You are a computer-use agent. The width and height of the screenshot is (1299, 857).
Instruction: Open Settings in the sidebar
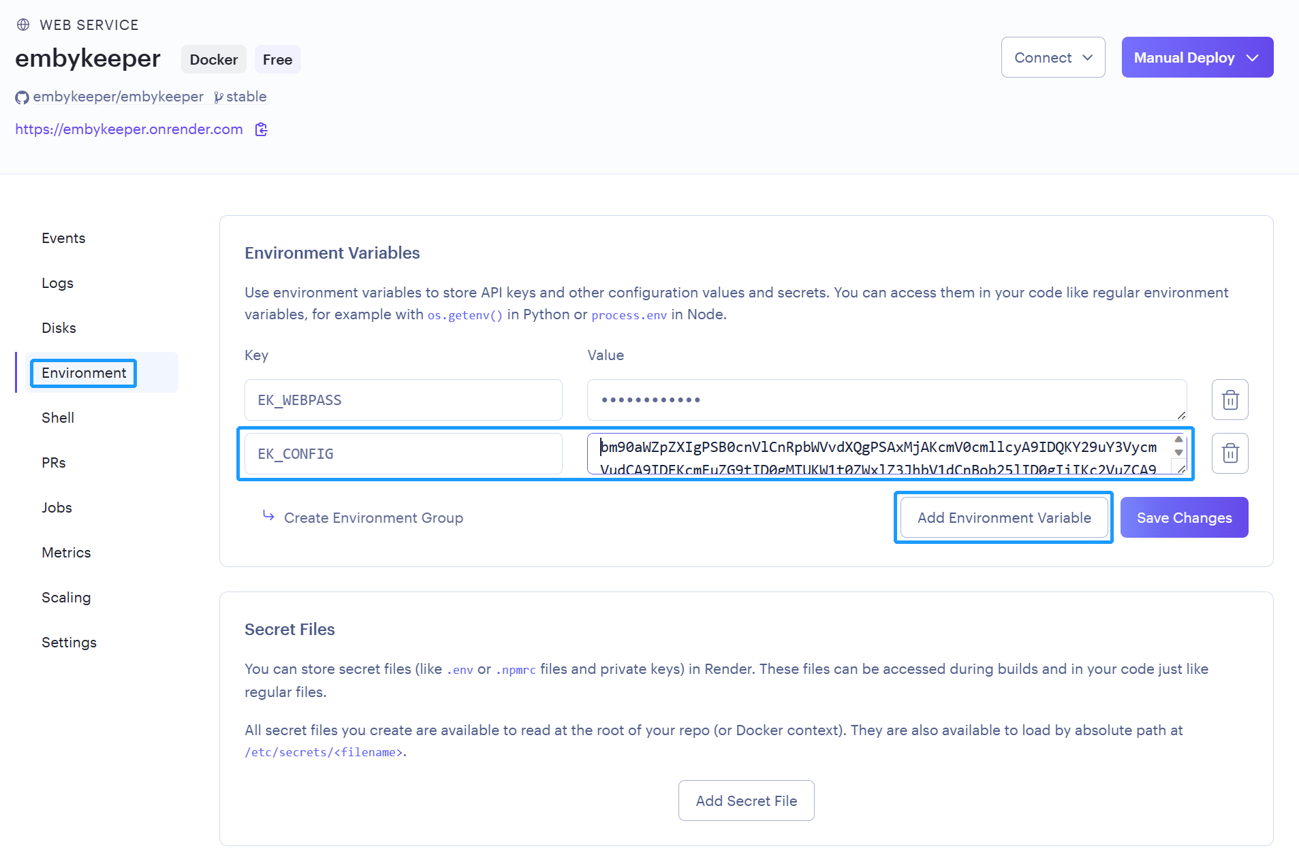pos(69,643)
